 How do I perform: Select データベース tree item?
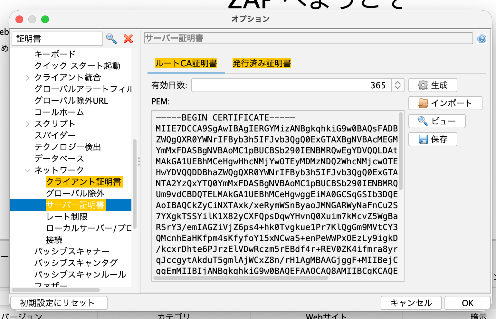click(x=59, y=159)
